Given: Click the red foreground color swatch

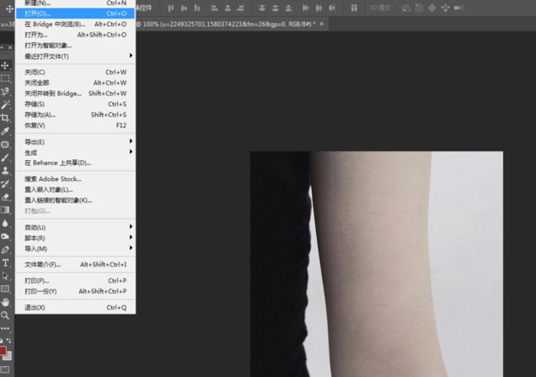Looking at the screenshot, I should [x=4, y=351].
